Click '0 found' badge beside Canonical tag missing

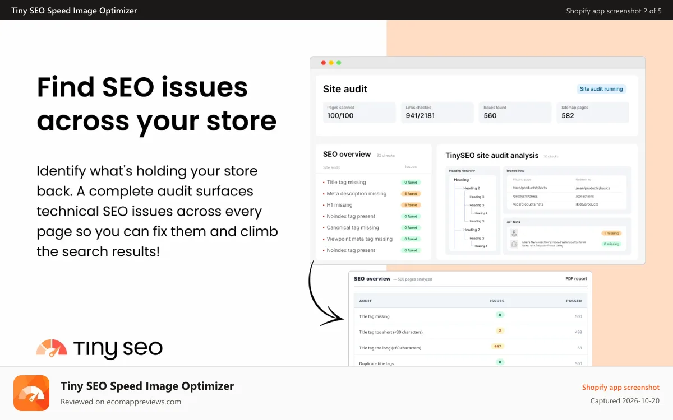click(x=411, y=228)
